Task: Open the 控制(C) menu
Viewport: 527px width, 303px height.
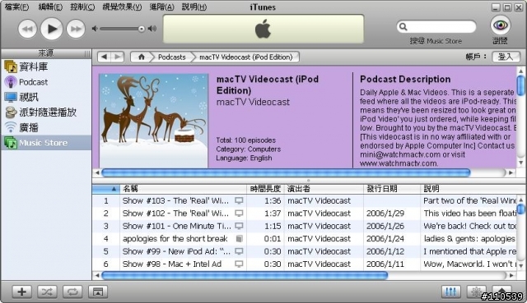Action: click(82, 7)
